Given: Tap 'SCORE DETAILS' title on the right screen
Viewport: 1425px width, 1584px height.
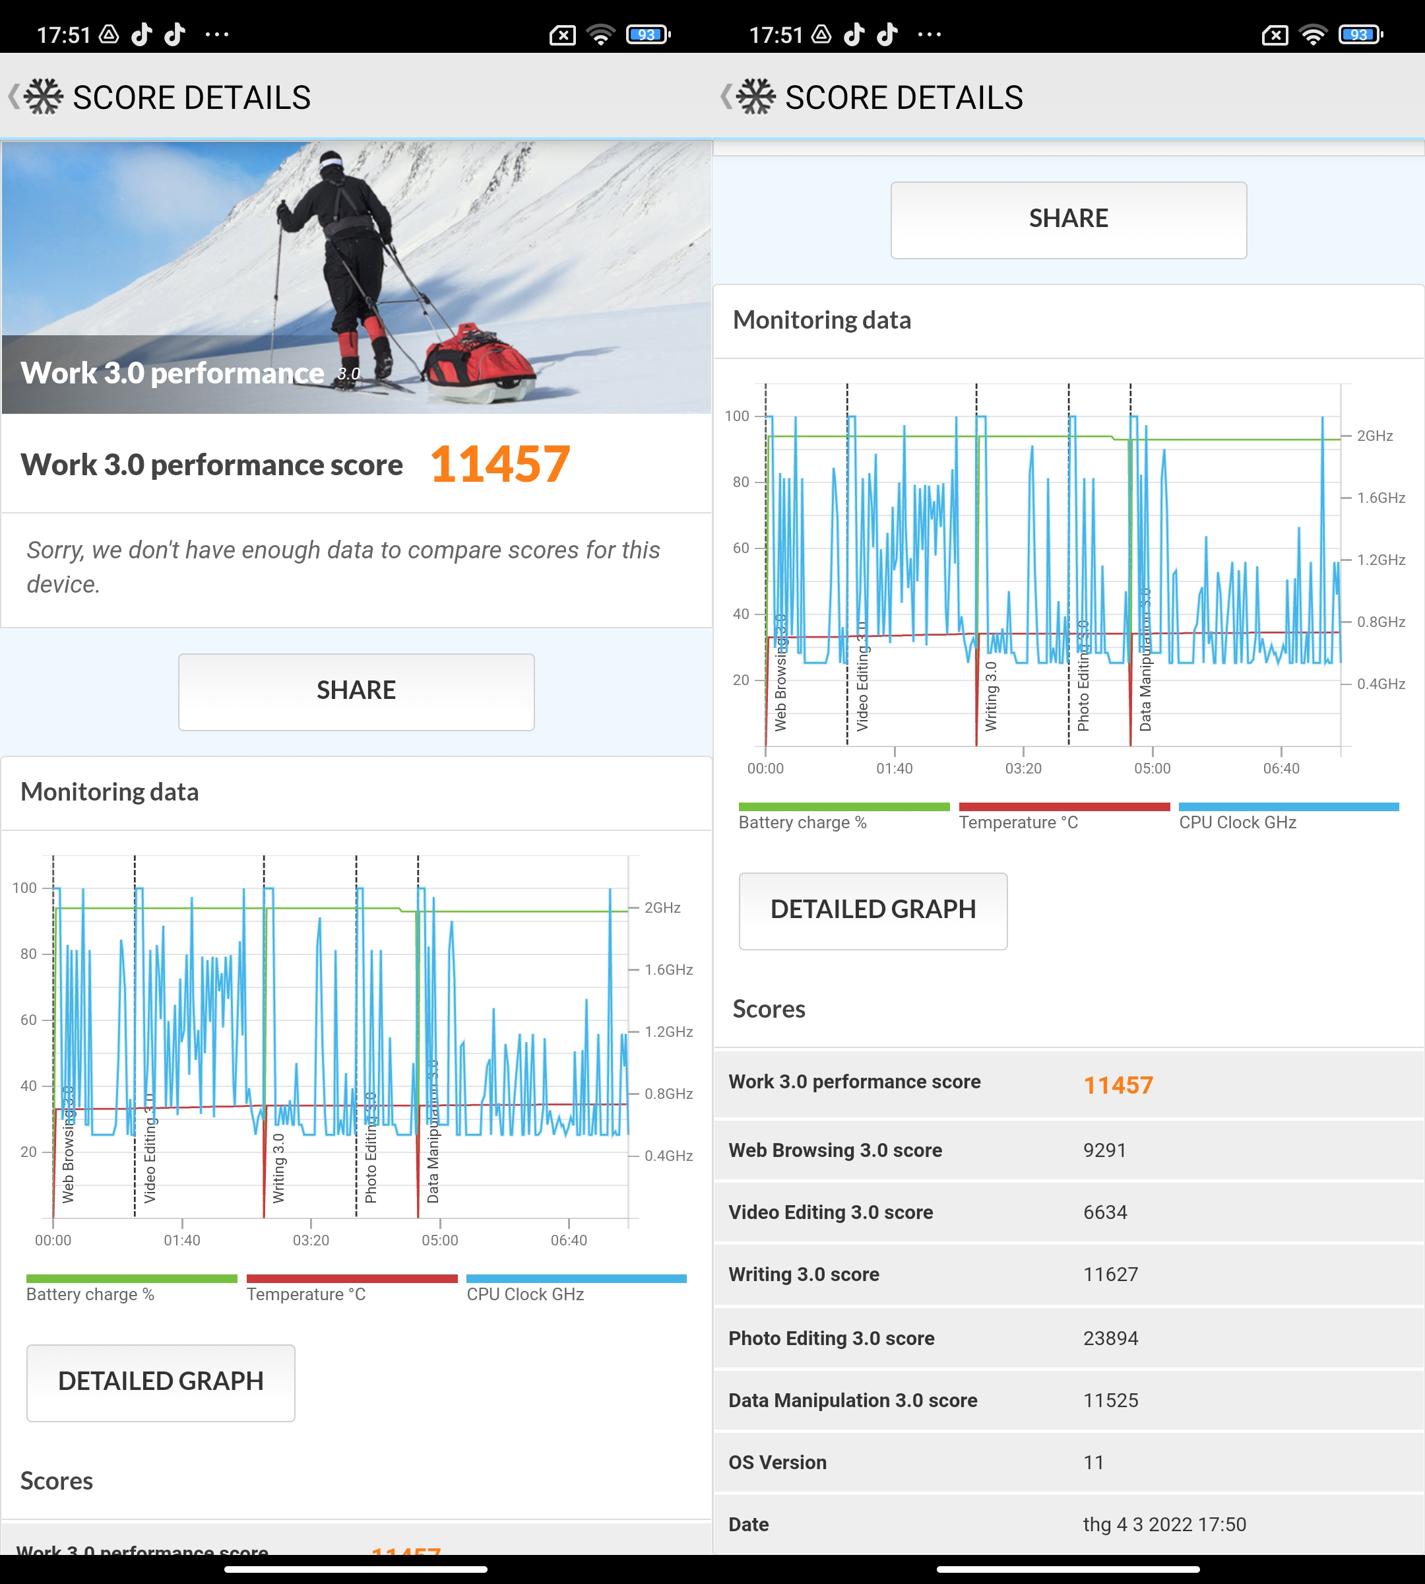Looking at the screenshot, I should pos(904,98).
